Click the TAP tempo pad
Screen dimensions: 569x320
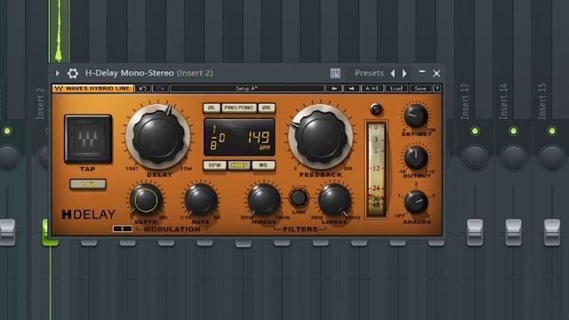click(x=88, y=139)
